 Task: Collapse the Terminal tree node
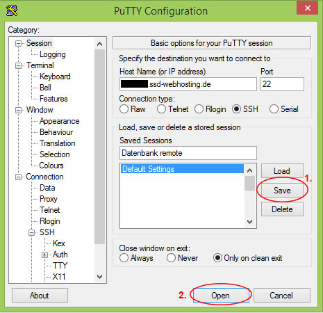click(18, 65)
